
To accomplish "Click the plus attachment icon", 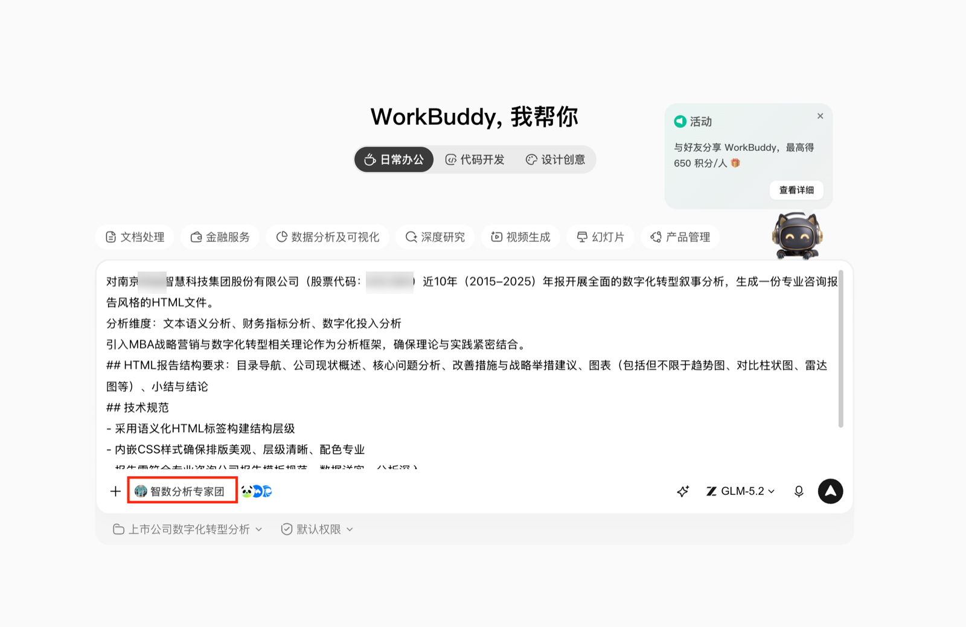I will point(115,491).
